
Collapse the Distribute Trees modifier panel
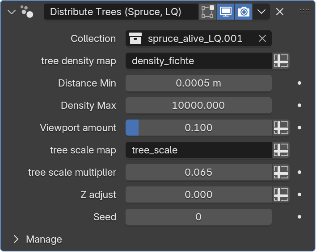click(x=12, y=12)
